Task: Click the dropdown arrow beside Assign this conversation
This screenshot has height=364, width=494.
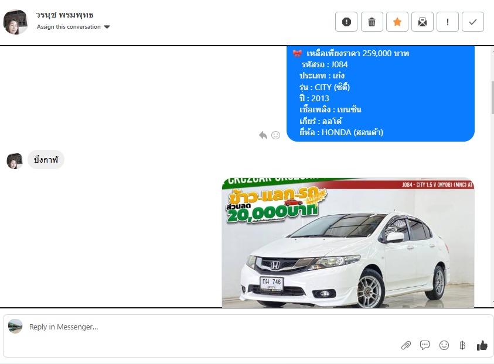Action: point(107,27)
